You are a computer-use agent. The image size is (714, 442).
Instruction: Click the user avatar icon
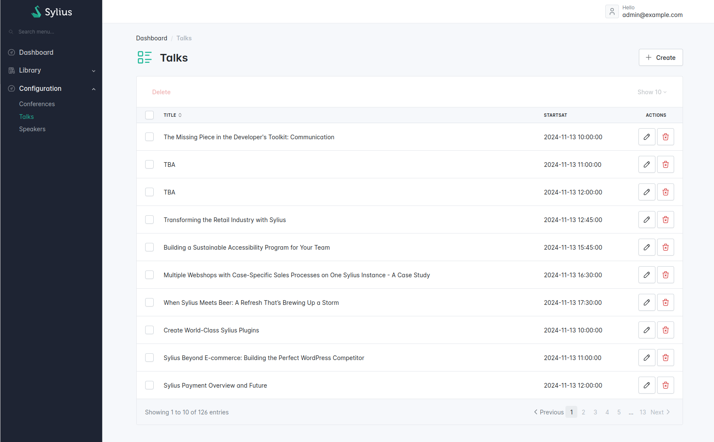click(x=612, y=11)
